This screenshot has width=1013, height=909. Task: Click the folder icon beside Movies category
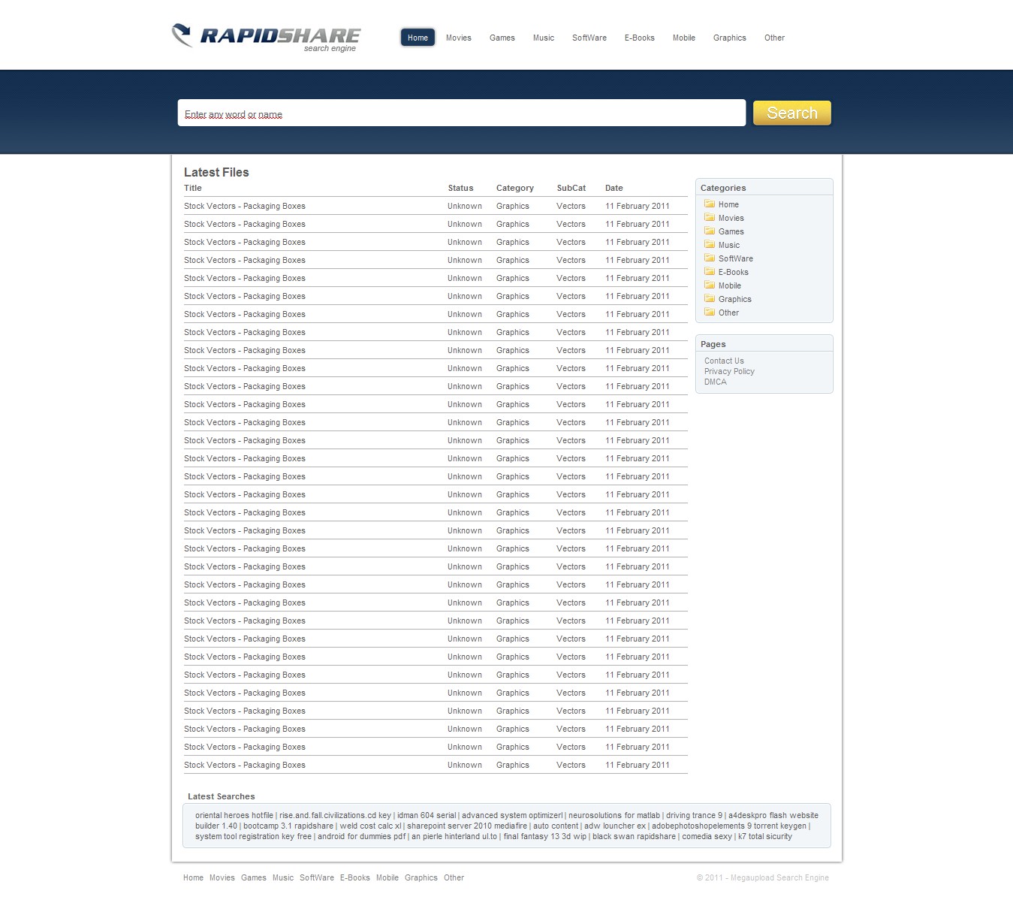[710, 217]
